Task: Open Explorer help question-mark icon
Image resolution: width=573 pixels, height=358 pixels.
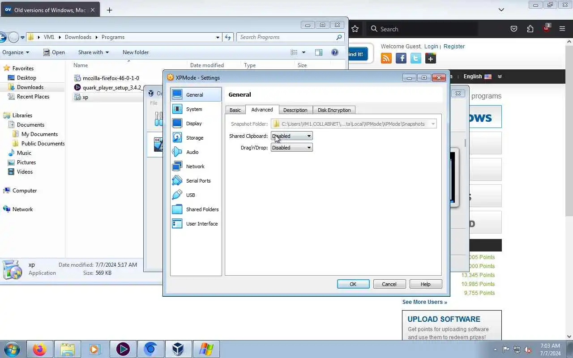Action: tap(334, 52)
